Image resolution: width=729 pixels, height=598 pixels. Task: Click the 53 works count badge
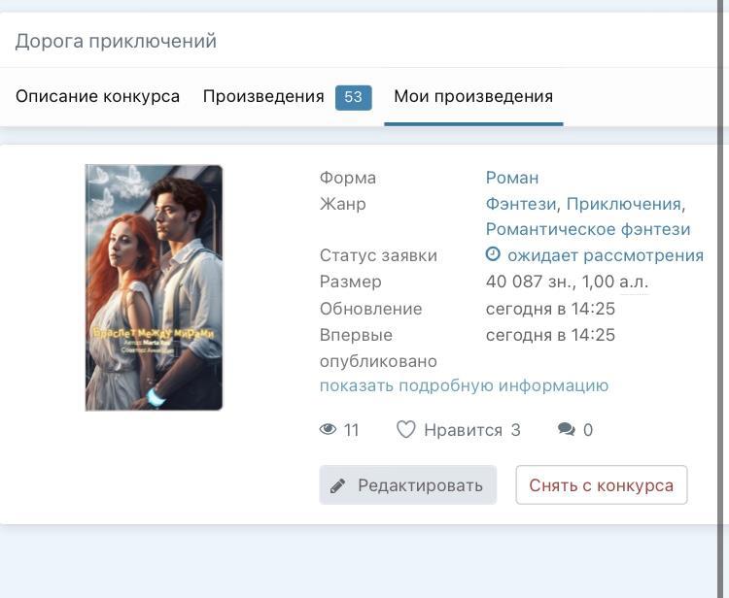pyautogui.click(x=353, y=97)
